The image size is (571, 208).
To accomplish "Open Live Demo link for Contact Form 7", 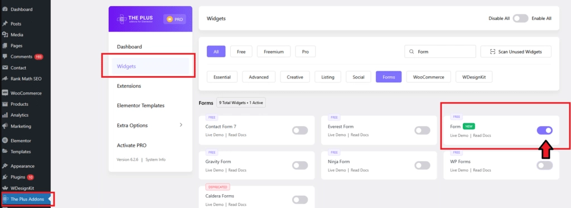I will pyautogui.click(x=215, y=135).
